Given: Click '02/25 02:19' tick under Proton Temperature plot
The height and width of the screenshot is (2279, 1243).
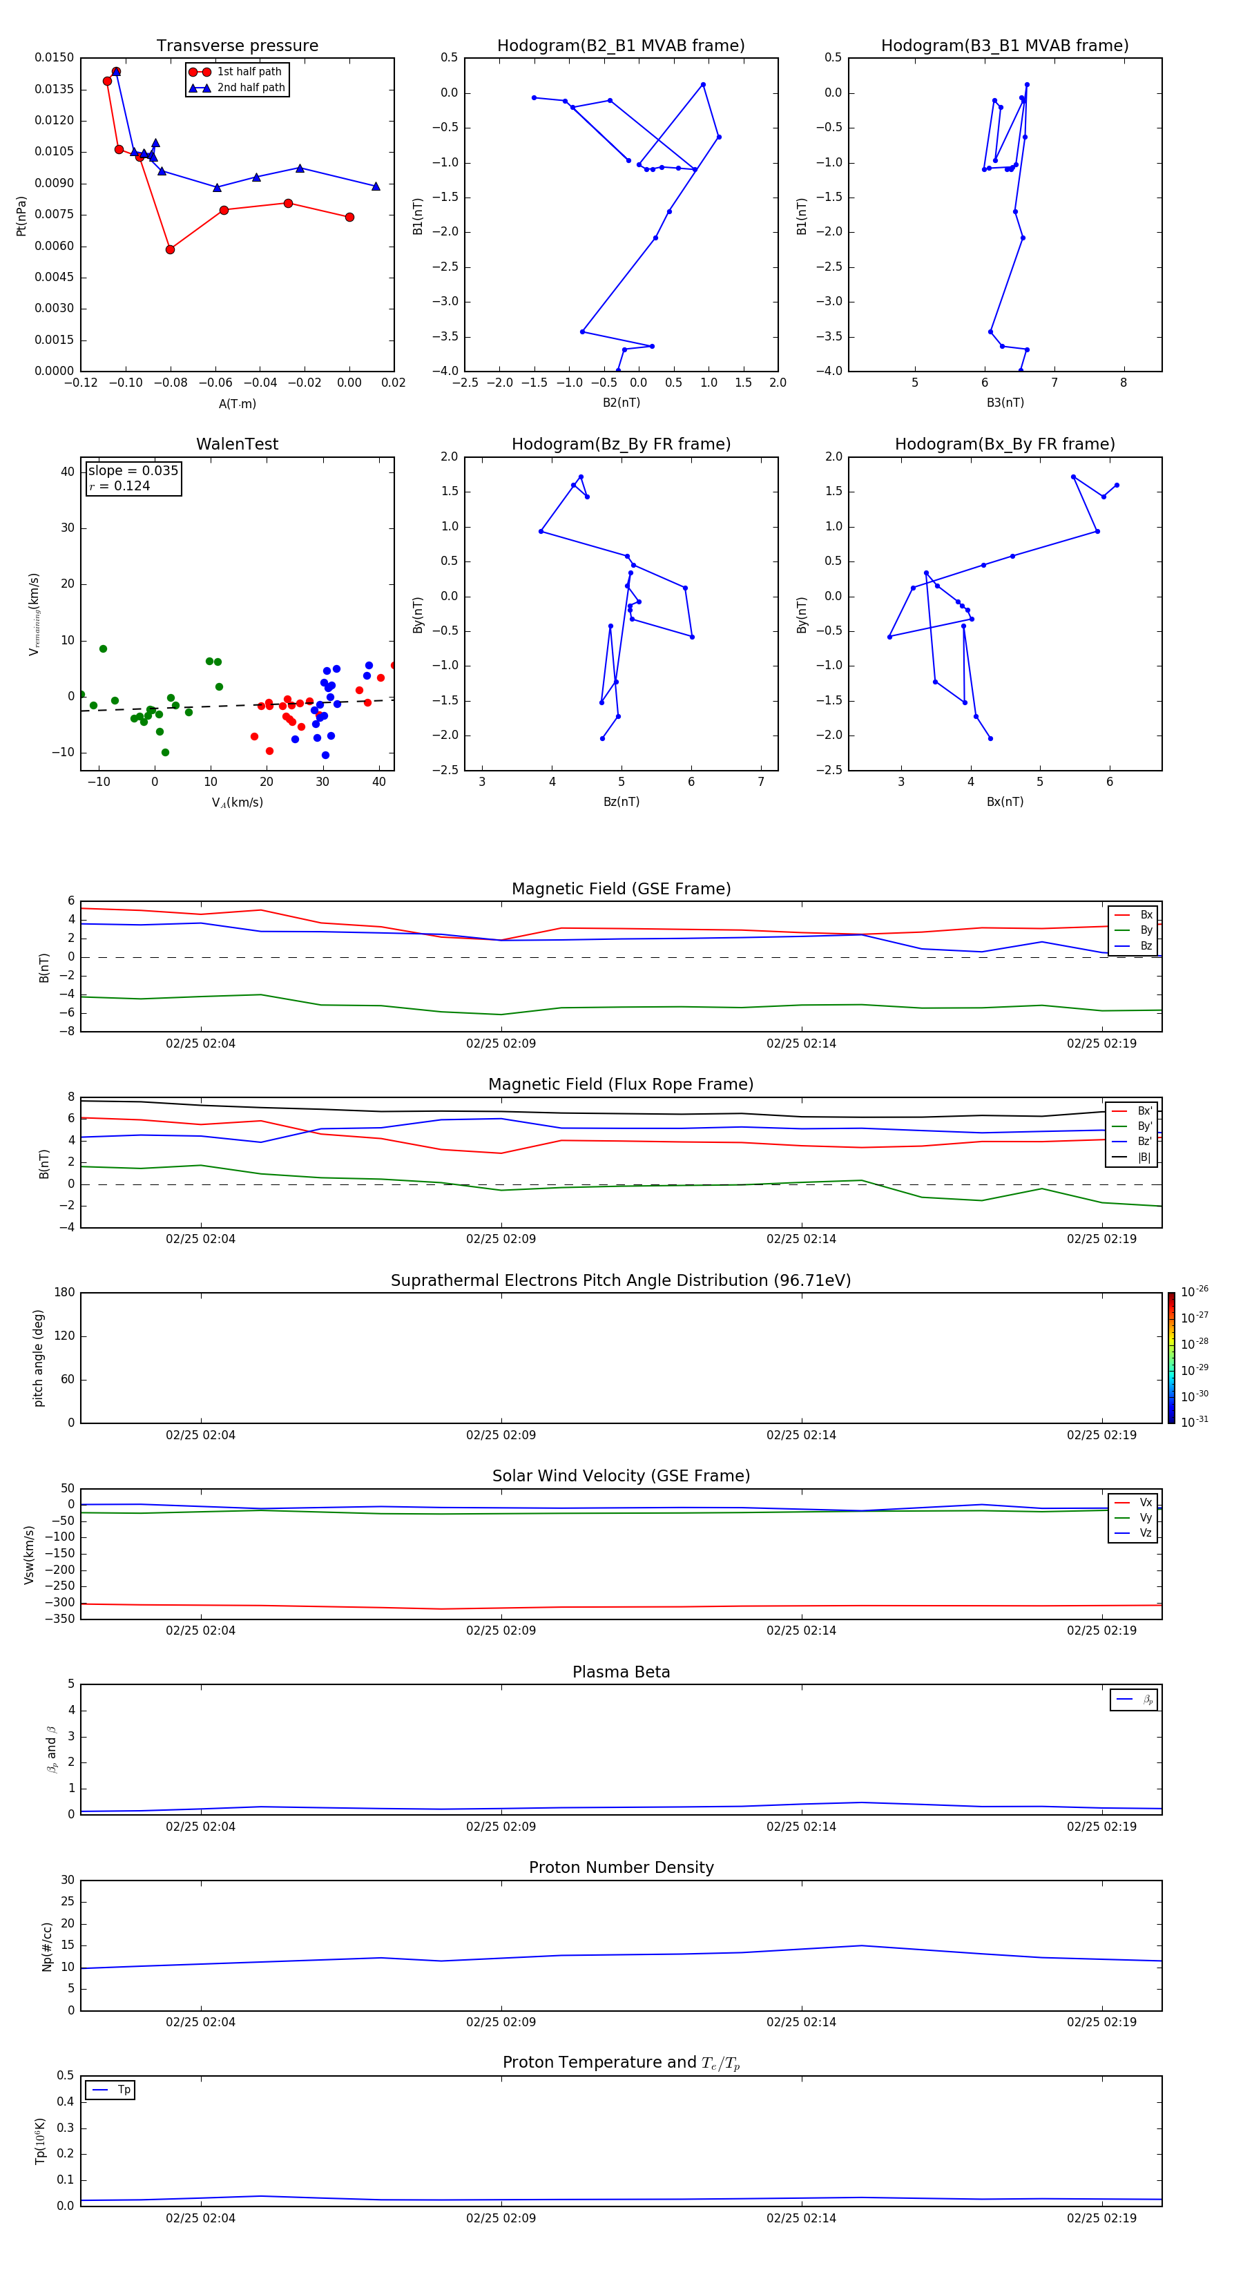Looking at the screenshot, I should point(1101,2218).
